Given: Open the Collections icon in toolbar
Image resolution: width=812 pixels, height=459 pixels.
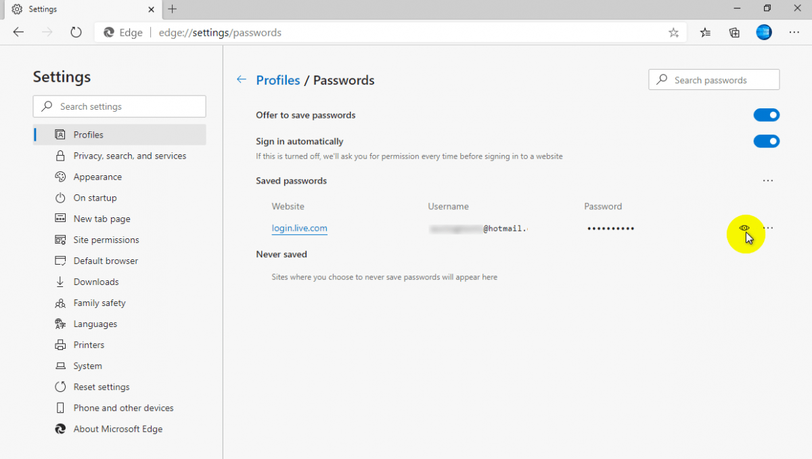Looking at the screenshot, I should tap(734, 32).
